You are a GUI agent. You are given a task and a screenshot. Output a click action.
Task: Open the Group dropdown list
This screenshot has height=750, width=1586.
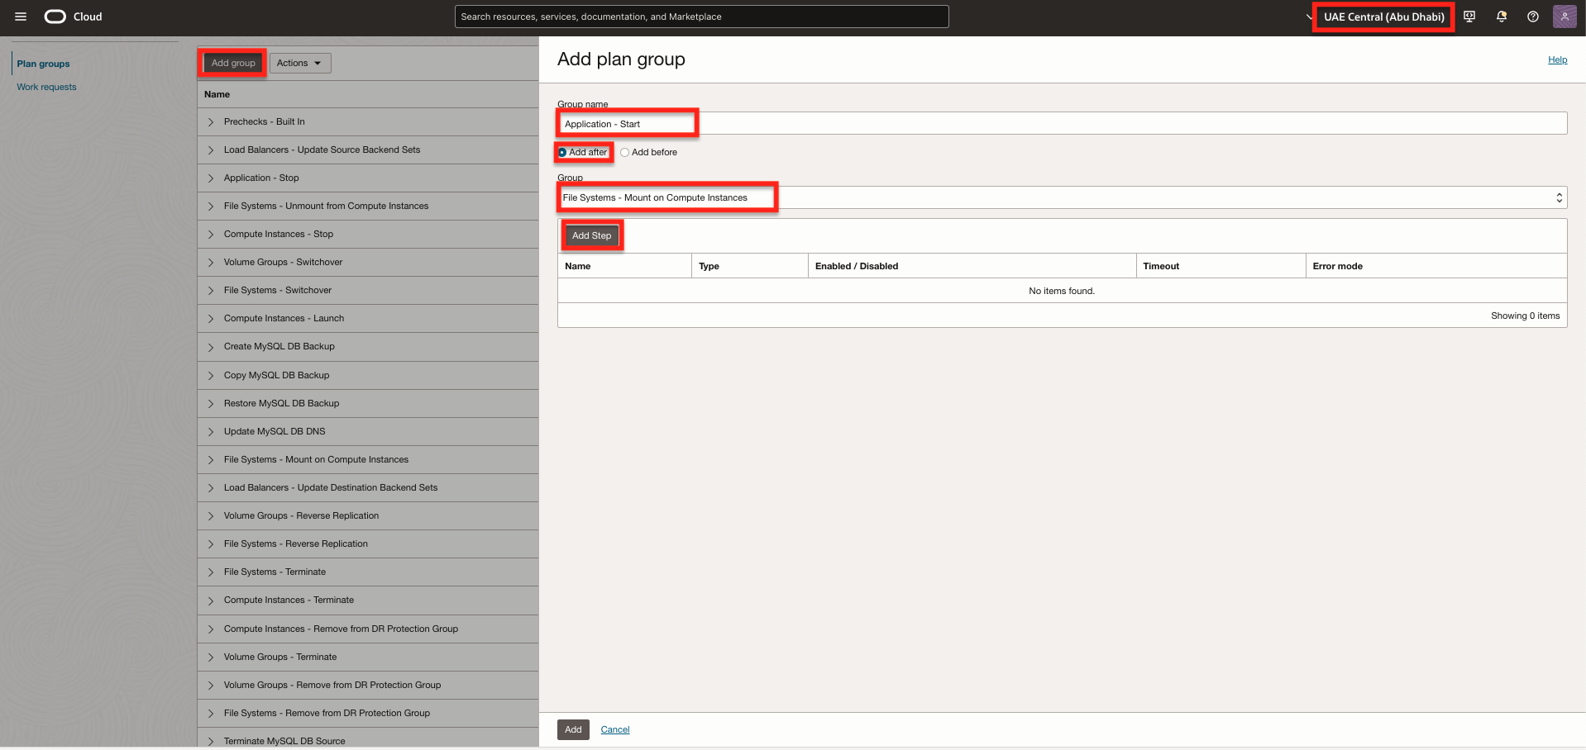pyautogui.click(x=1062, y=197)
